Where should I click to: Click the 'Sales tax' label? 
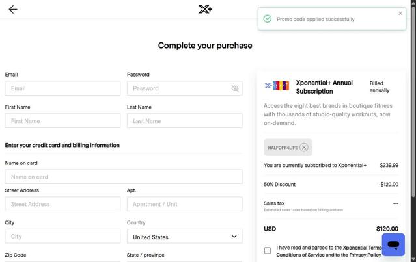(x=274, y=203)
